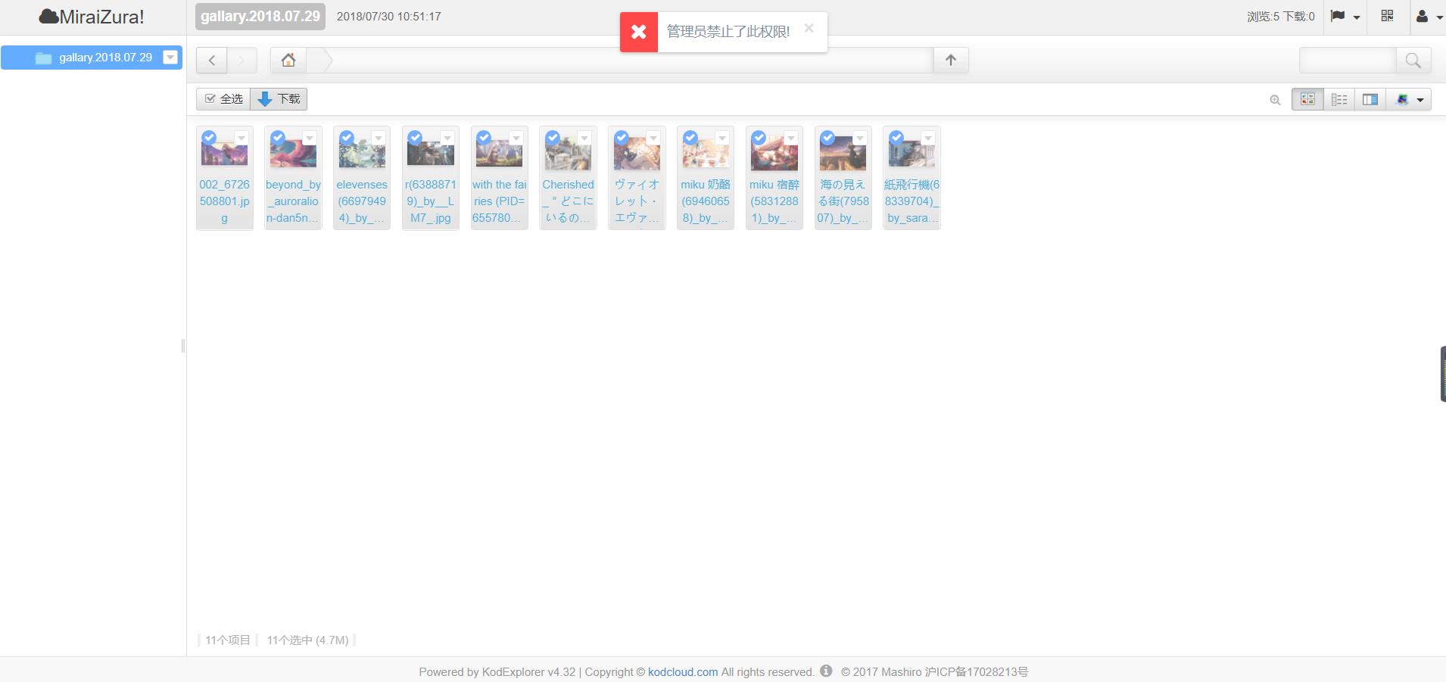The height and width of the screenshot is (682, 1446).
Task: Dismiss the 管理员禁止了此权限 notification
Action: point(809,28)
